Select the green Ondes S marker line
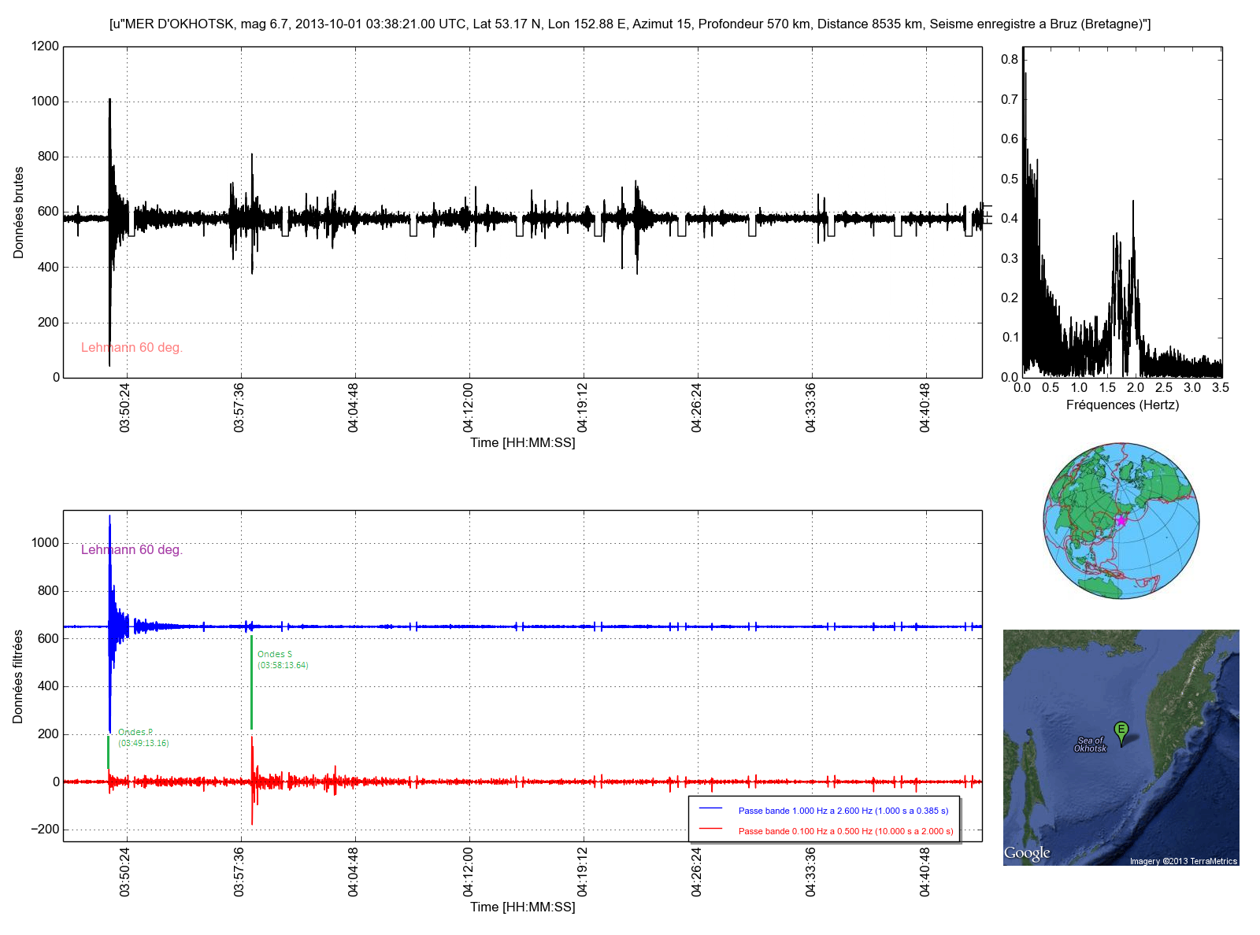The height and width of the screenshot is (935, 1260). [251, 681]
